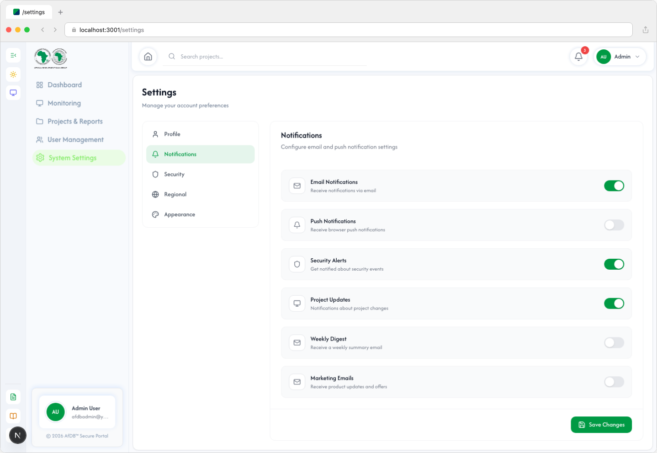Open the Profile settings tab
The height and width of the screenshot is (453, 657).
[x=200, y=134]
